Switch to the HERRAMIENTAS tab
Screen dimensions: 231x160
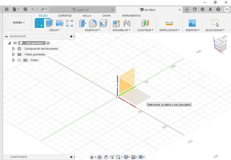pyautogui.click(x=131, y=16)
